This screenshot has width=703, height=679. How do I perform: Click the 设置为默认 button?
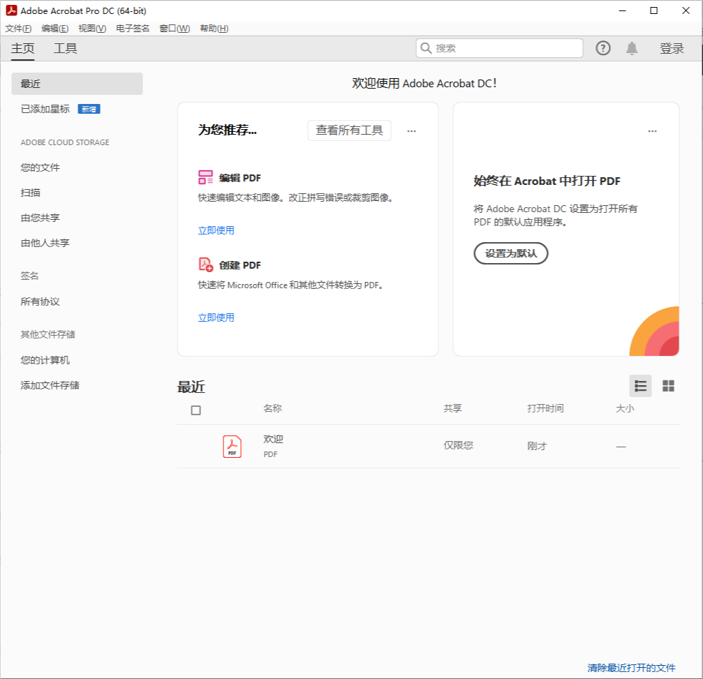point(510,253)
